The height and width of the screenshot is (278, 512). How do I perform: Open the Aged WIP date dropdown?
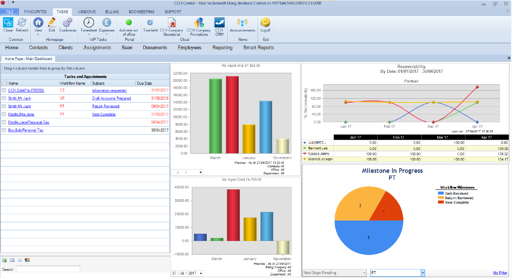click(x=201, y=172)
